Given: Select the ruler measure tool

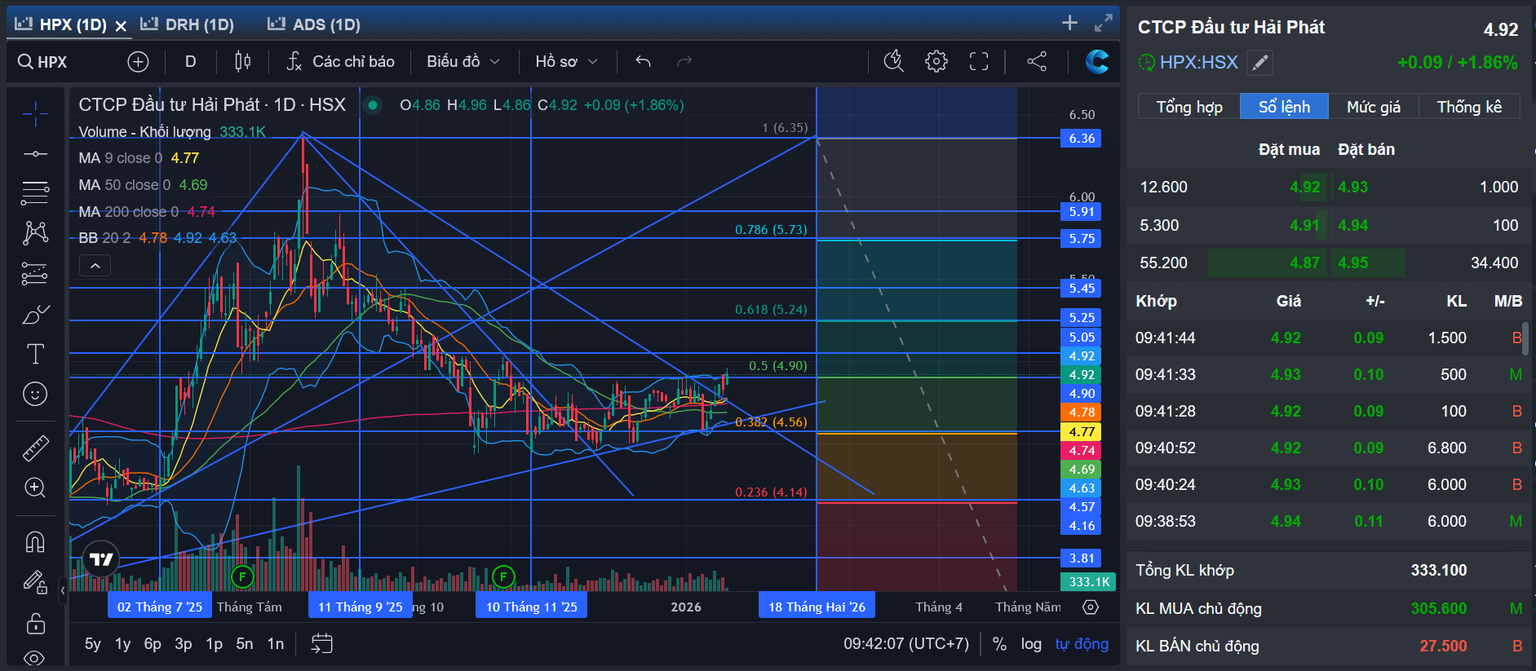Looking at the screenshot, I should 35,448.
